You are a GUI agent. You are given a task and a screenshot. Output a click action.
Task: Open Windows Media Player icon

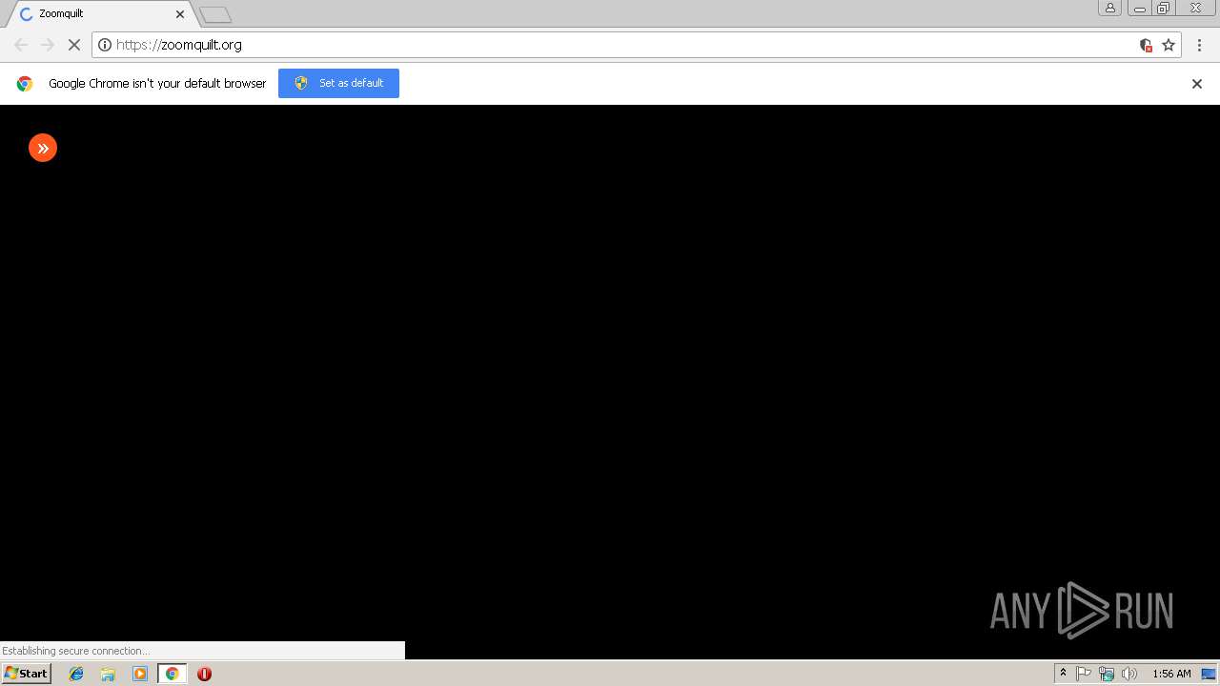[140, 674]
